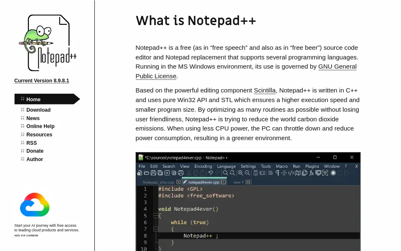Close the notepad4ever.cpp tab with its X

click(223, 182)
